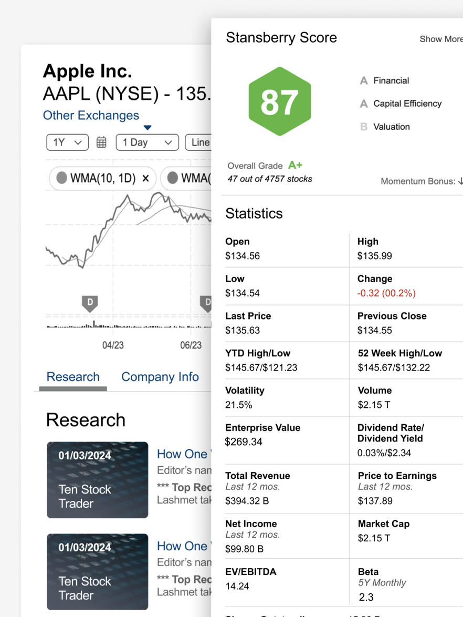Click the Momentum Bonus label
The height and width of the screenshot is (617, 463).
coord(418,181)
